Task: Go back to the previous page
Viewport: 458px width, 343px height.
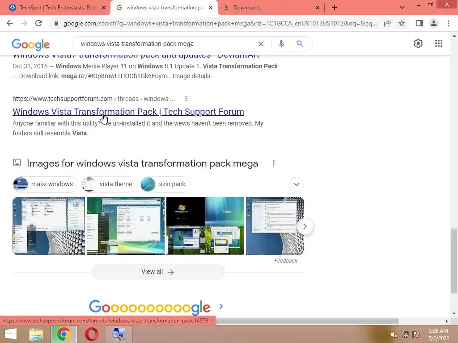Action: [10, 23]
